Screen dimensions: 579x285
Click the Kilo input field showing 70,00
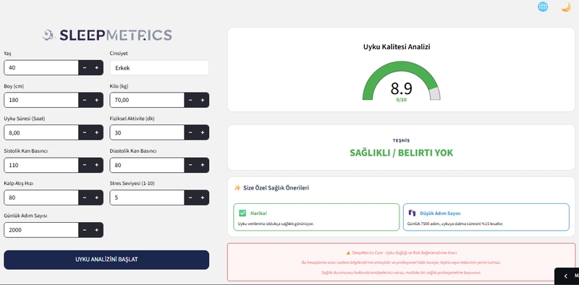(148, 100)
